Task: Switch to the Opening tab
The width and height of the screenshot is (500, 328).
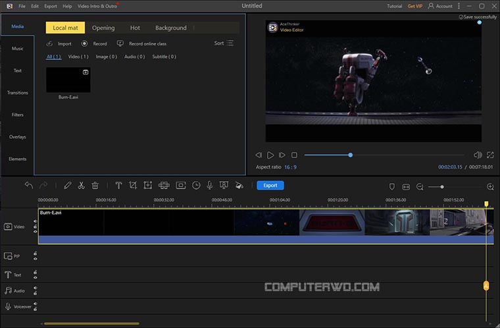Action: click(103, 28)
